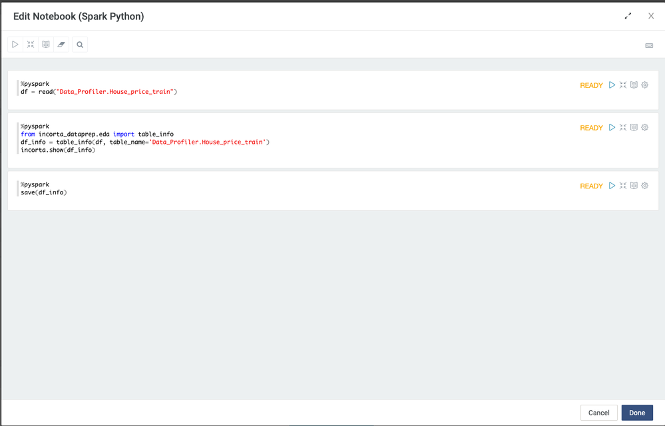Run the table_info import paragraph
This screenshot has width=665, height=426.
(x=612, y=128)
